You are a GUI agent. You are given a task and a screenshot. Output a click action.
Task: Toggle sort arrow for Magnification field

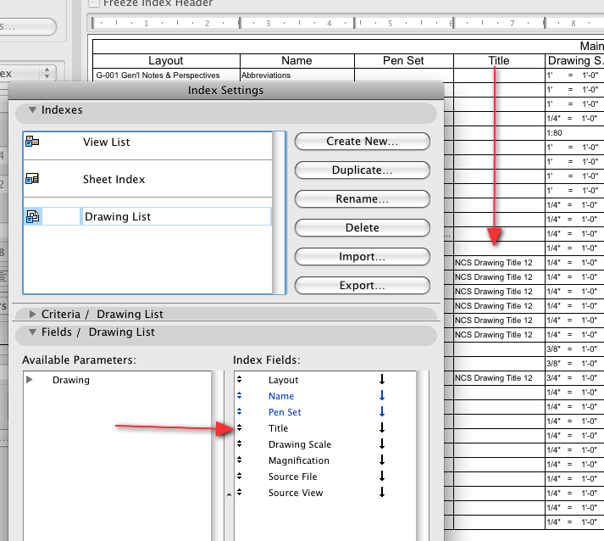click(382, 460)
